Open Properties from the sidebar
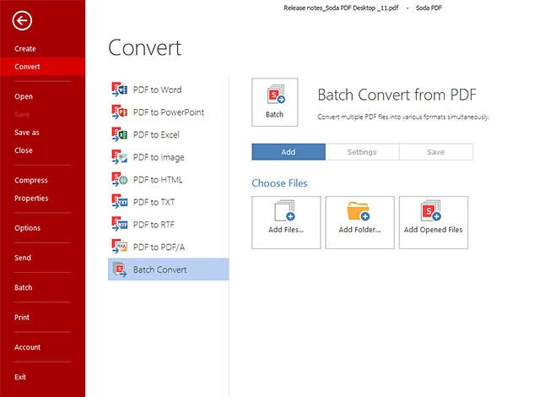This screenshot has height=397, width=540. tap(31, 198)
